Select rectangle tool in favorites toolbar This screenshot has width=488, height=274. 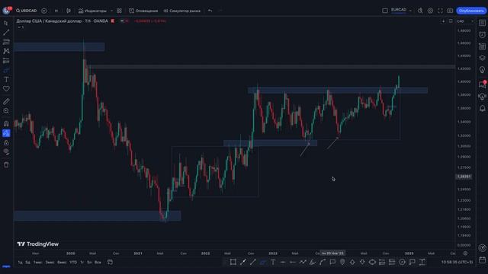click(233, 262)
